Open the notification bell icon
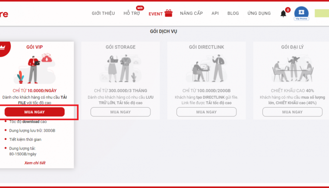Image resolution: width=329 pixels, height=188 pixels. coord(283,14)
